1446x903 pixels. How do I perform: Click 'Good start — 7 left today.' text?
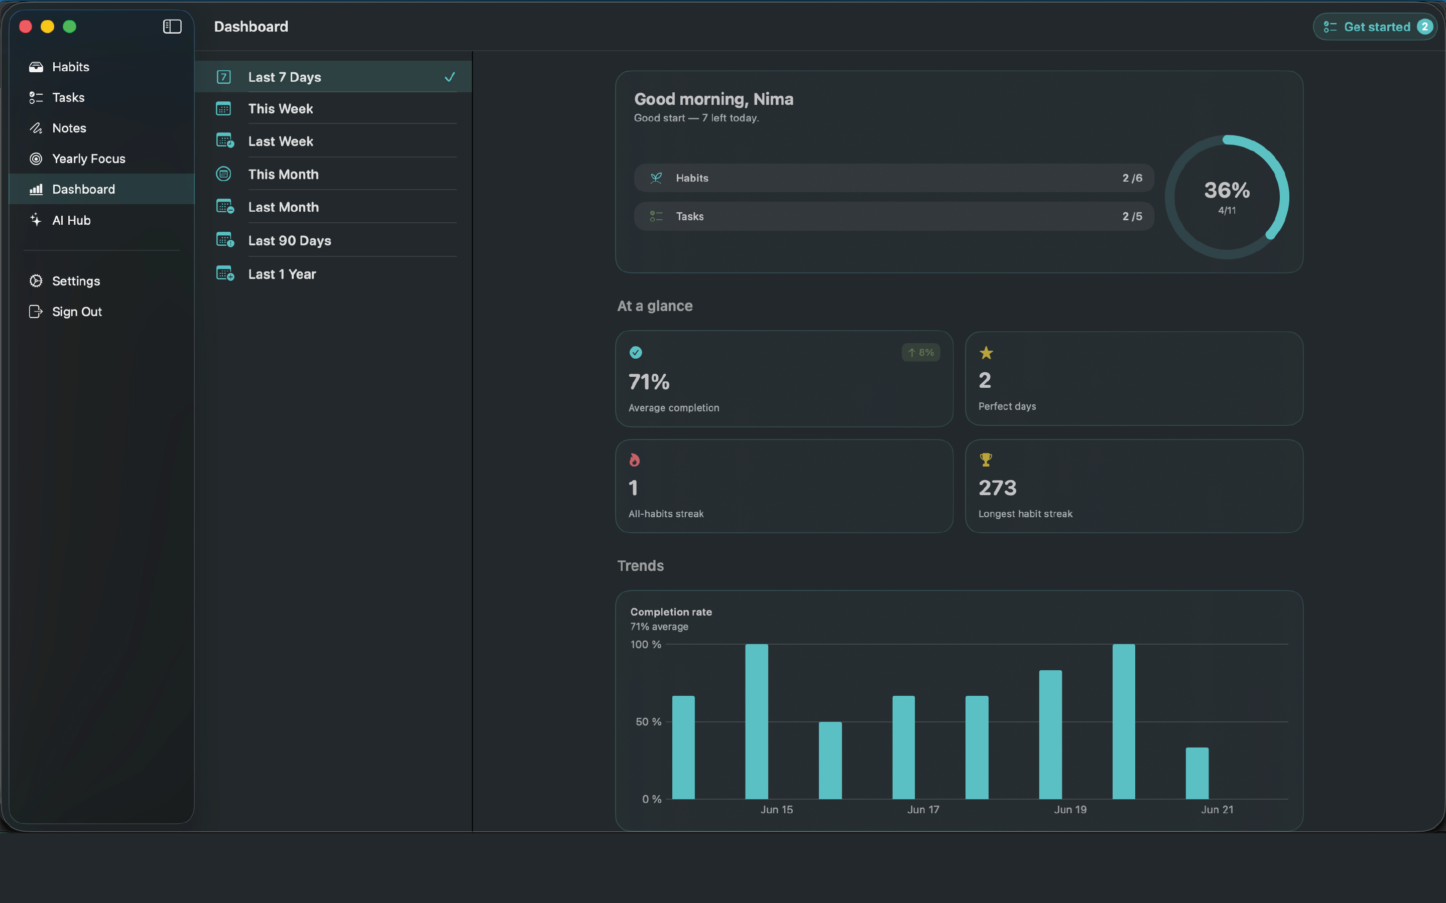click(x=696, y=118)
